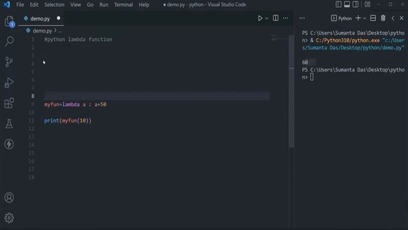408x230 pixels.
Task: Click line number 11 in the gutter
Action: click(x=31, y=121)
